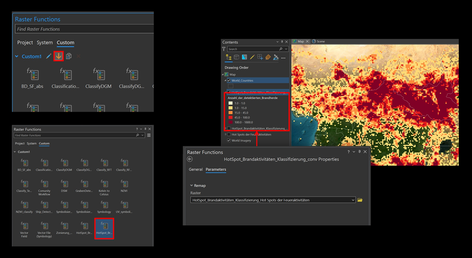Viewport: 472px width, 258px height.
Task: Click List By Editing pencil icon
Action: pyautogui.click(x=252, y=57)
